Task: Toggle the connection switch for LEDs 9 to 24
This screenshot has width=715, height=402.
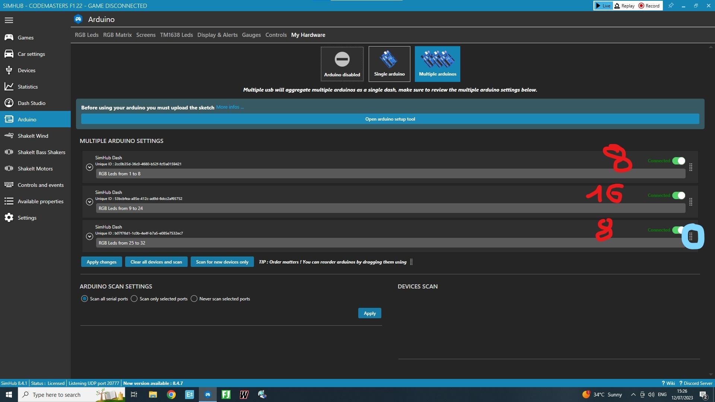Action: tap(679, 195)
